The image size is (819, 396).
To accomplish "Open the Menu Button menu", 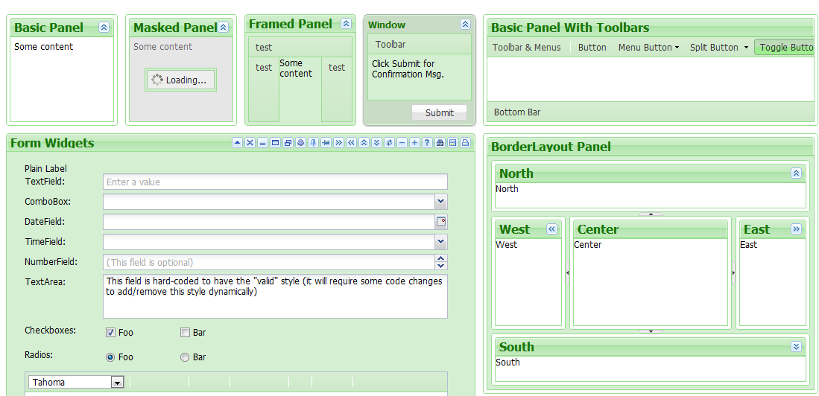I will point(649,48).
